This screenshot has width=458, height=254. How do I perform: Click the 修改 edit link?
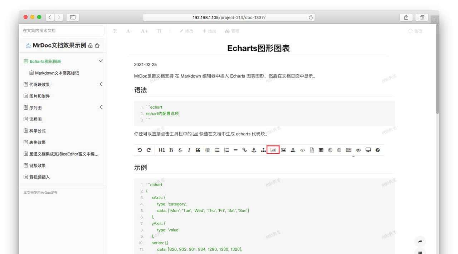(x=186, y=31)
